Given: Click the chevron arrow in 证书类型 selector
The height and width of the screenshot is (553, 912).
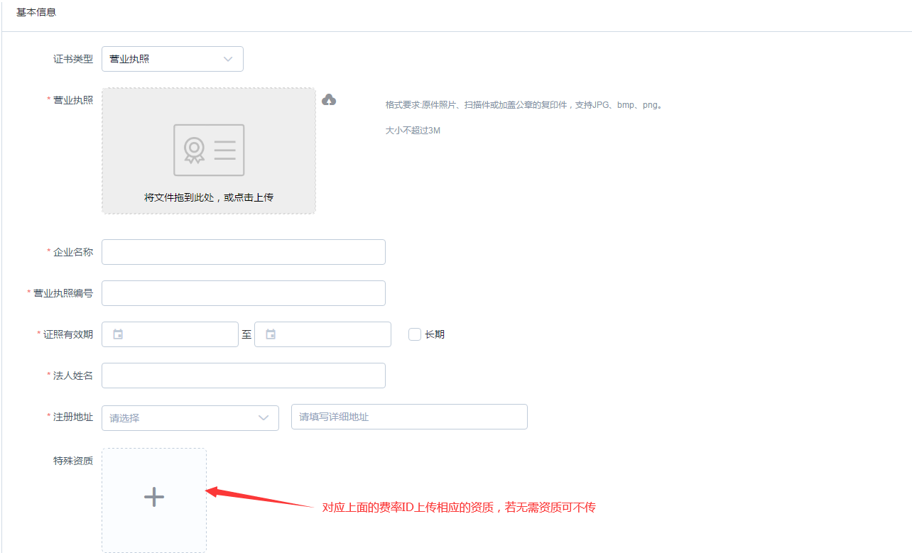Looking at the screenshot, I should 228,59.
